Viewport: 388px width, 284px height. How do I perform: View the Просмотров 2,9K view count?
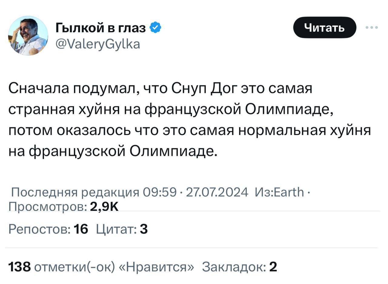click(x=63, y=206)
